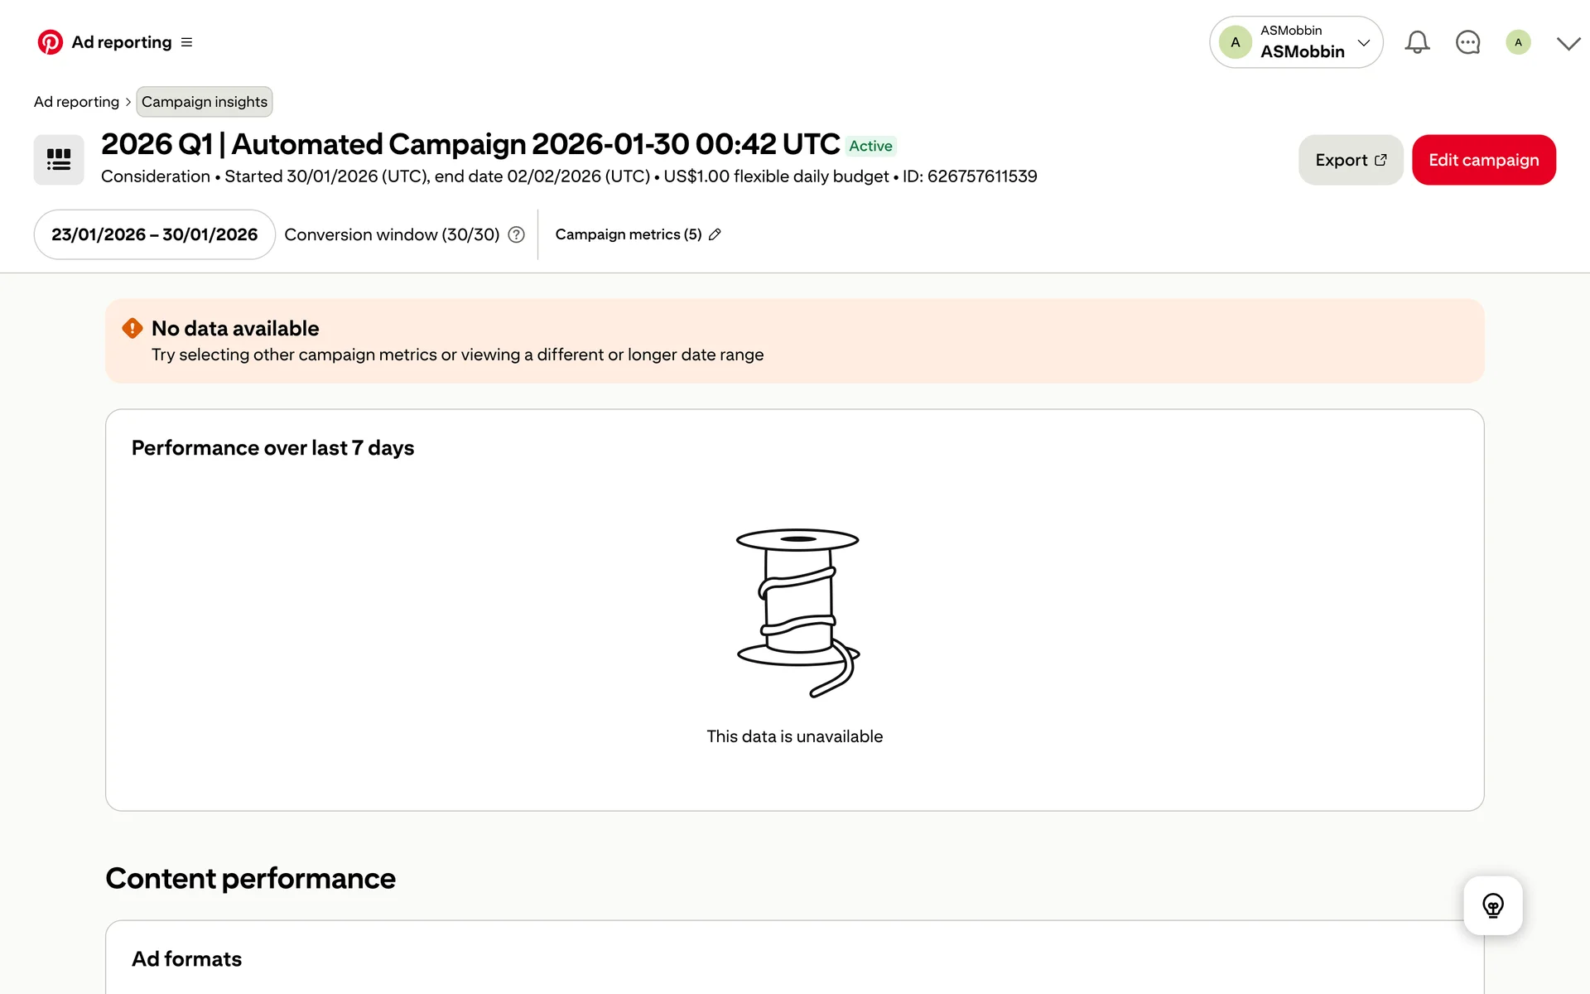Click the Pinterest logo icon
Viewport: 1590px width, 994px height.
pyautogui.click(x=50, y=42)
